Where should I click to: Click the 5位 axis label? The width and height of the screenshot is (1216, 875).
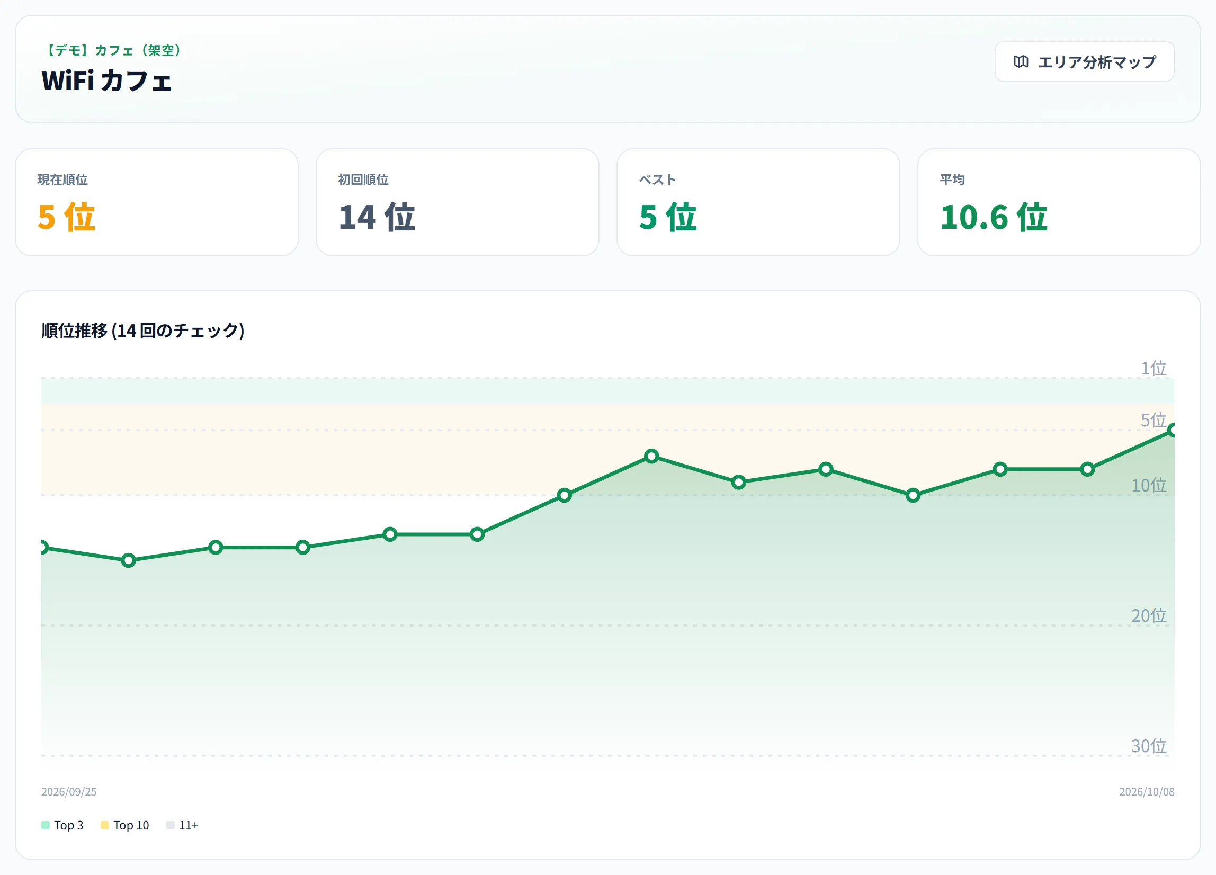coord(1154,420)
